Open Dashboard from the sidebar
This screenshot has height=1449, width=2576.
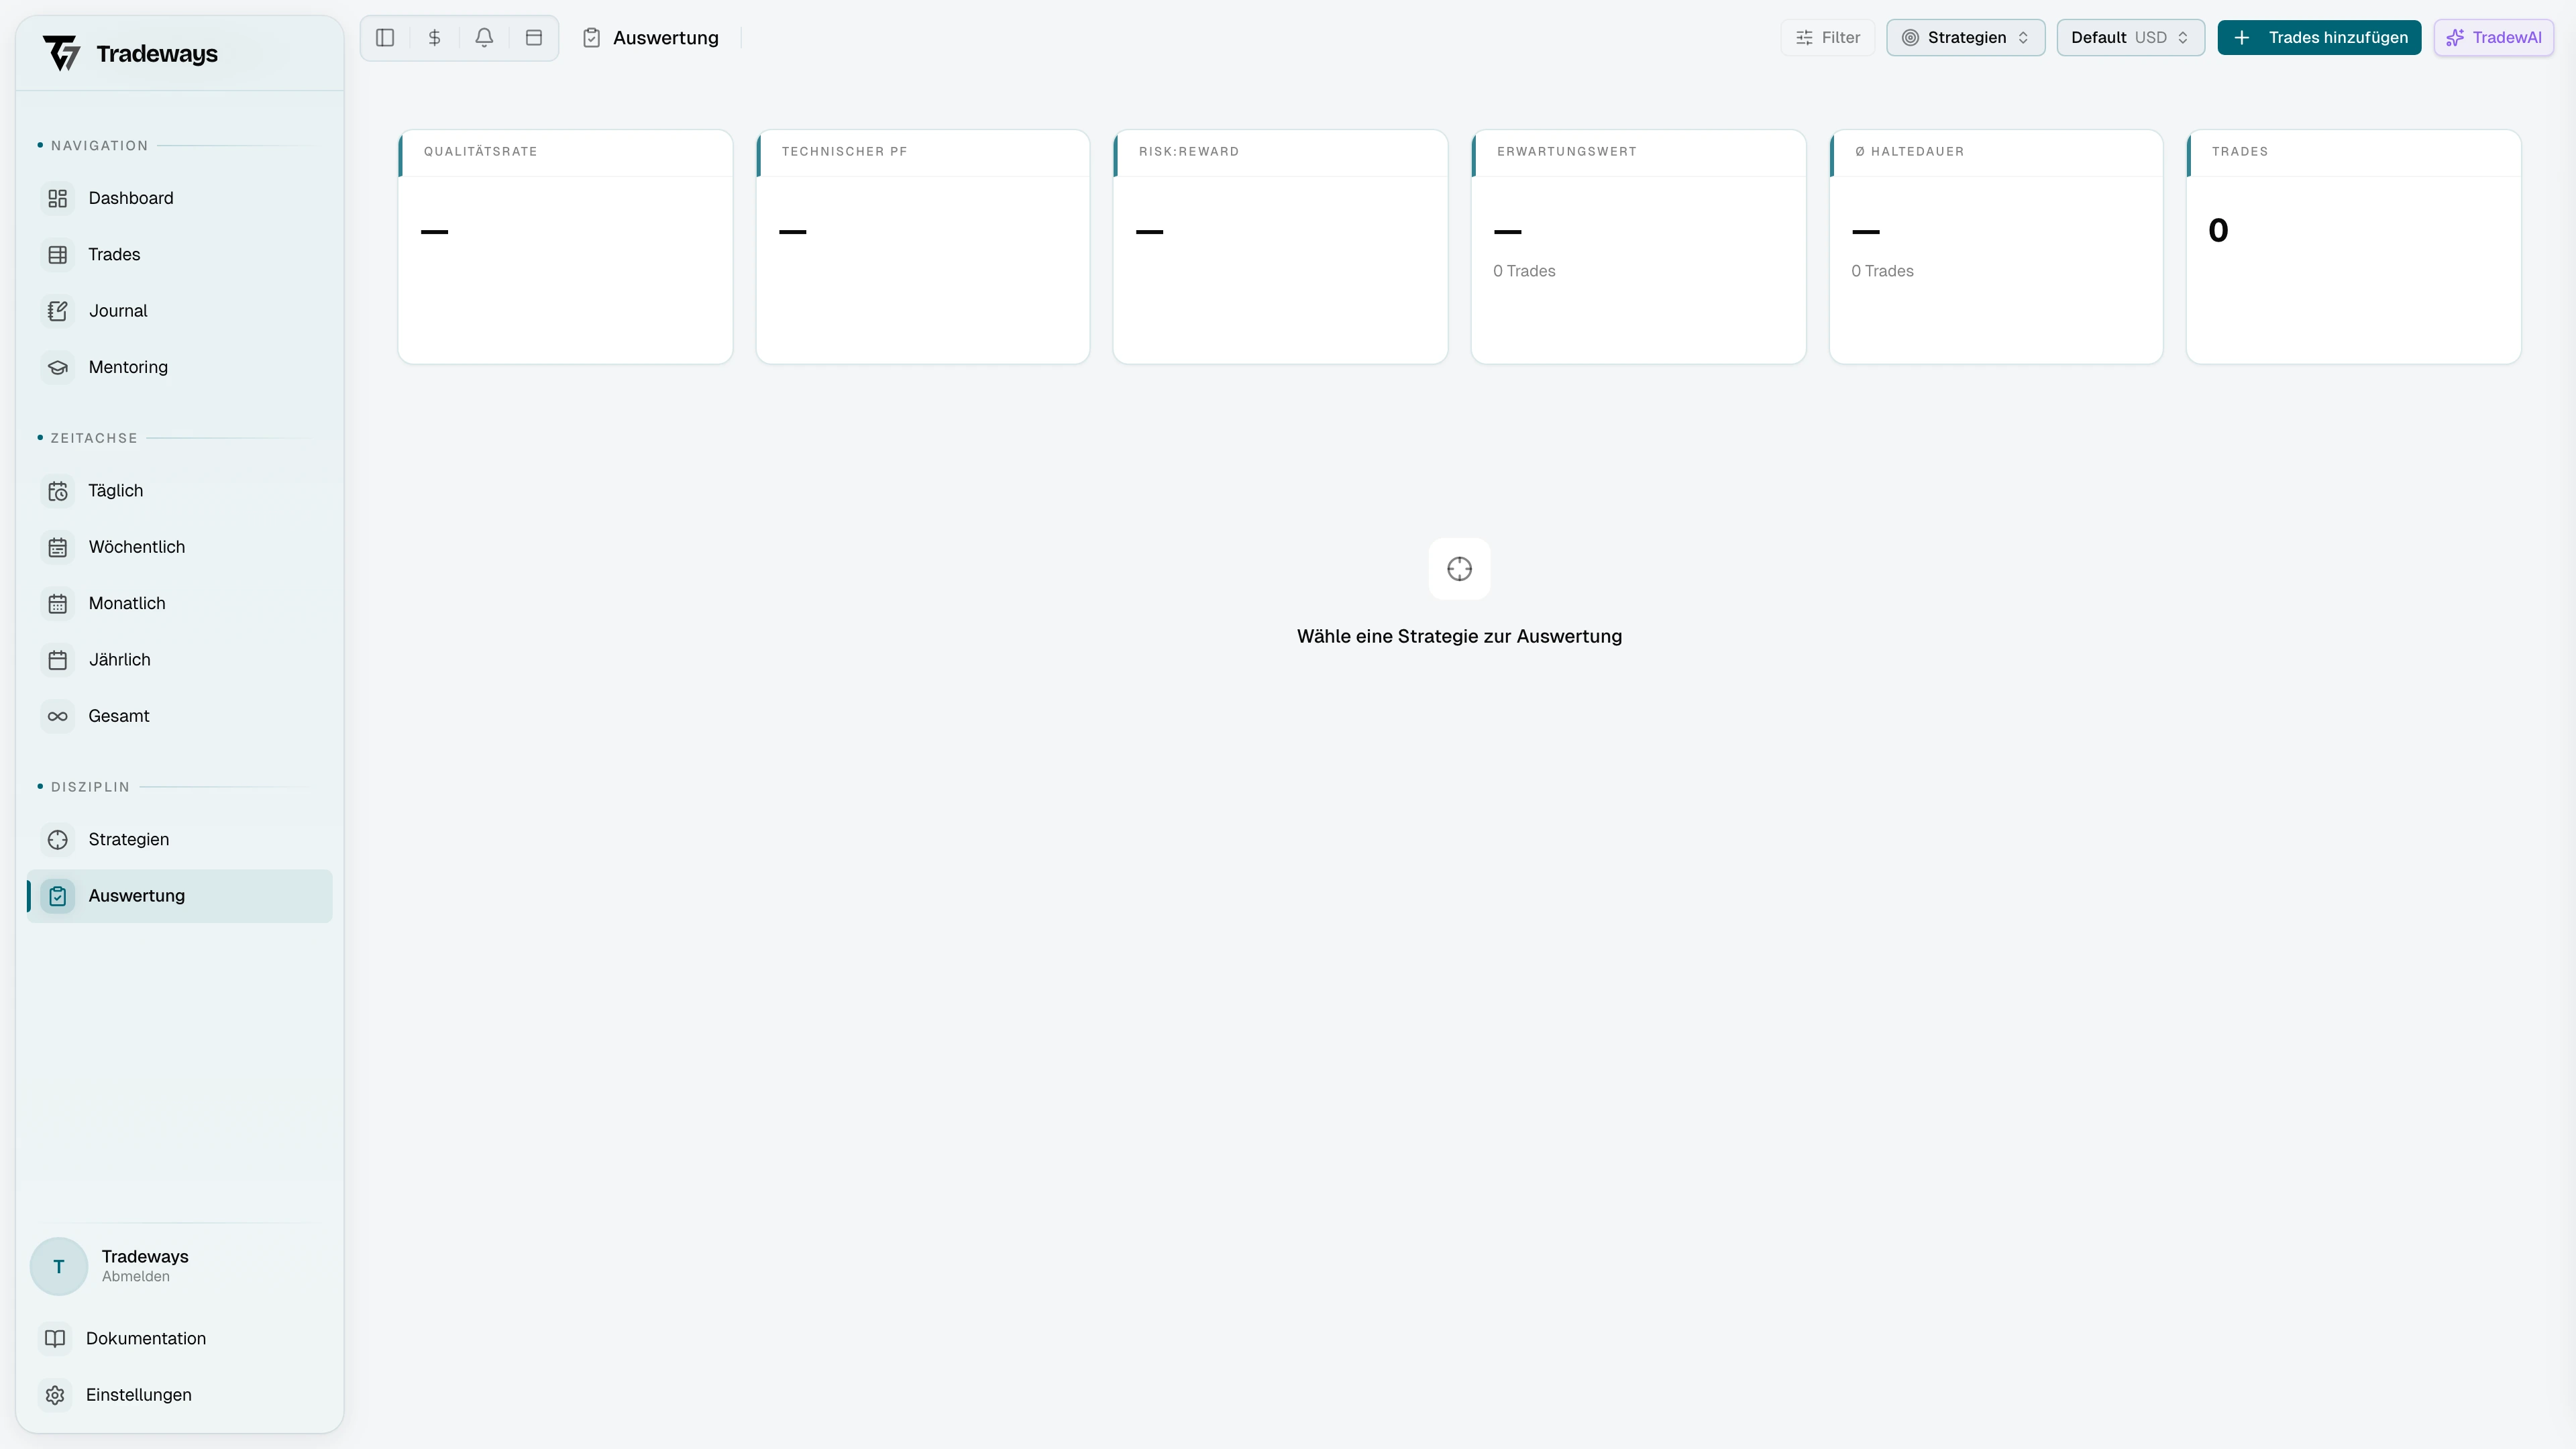(x=130, y=198)
